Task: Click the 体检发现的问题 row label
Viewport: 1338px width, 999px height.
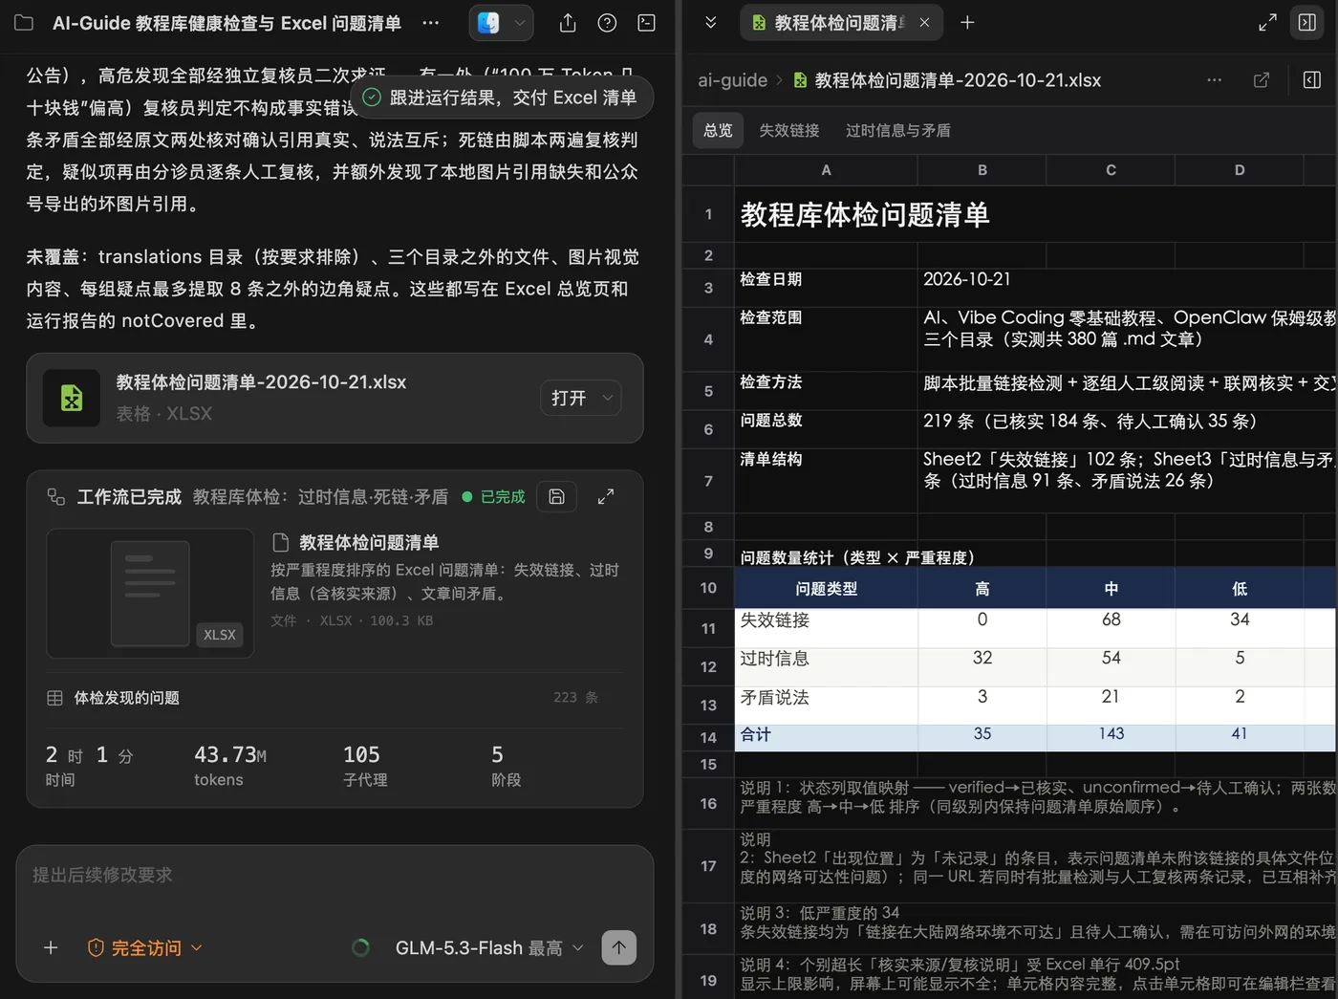Action: (127, 698)
